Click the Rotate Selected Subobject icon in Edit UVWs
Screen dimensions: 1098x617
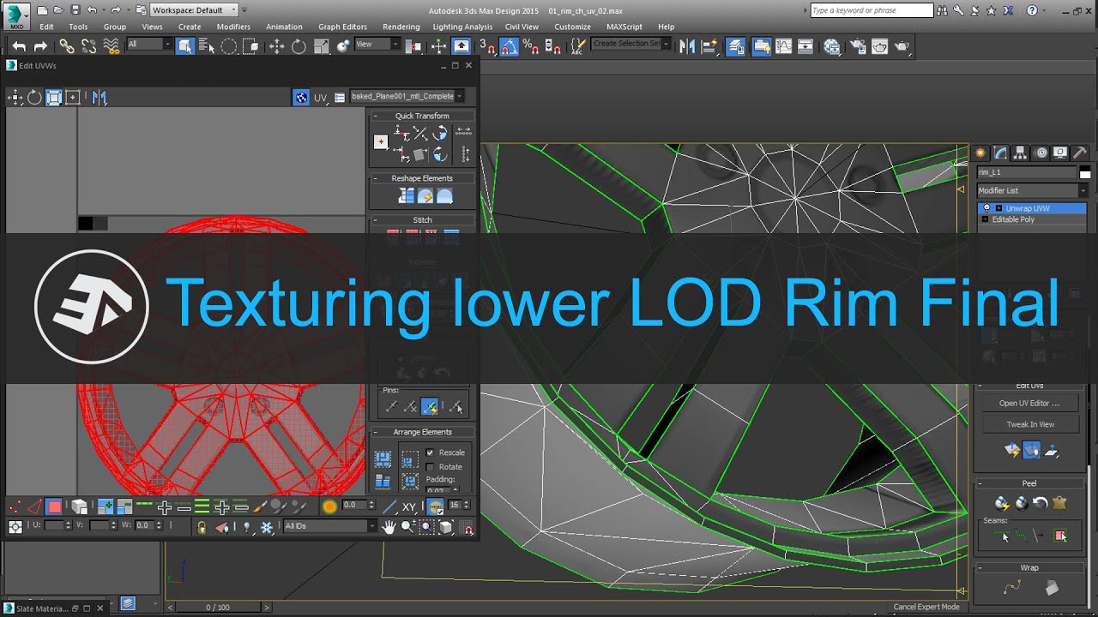34,98
